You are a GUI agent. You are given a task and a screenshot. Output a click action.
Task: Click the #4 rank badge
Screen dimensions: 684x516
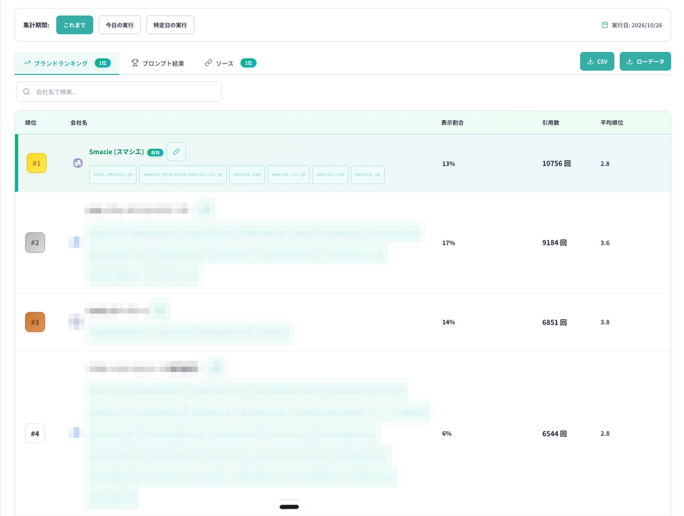pyautogui.click(x=35, y=433)
